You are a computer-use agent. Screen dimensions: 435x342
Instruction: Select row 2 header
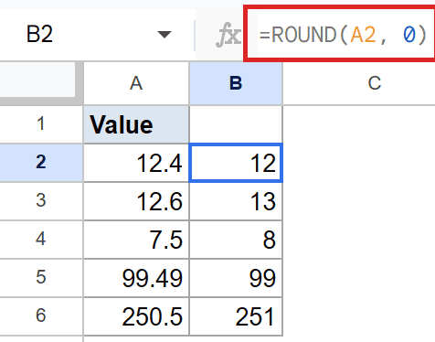tap(41, 163)
